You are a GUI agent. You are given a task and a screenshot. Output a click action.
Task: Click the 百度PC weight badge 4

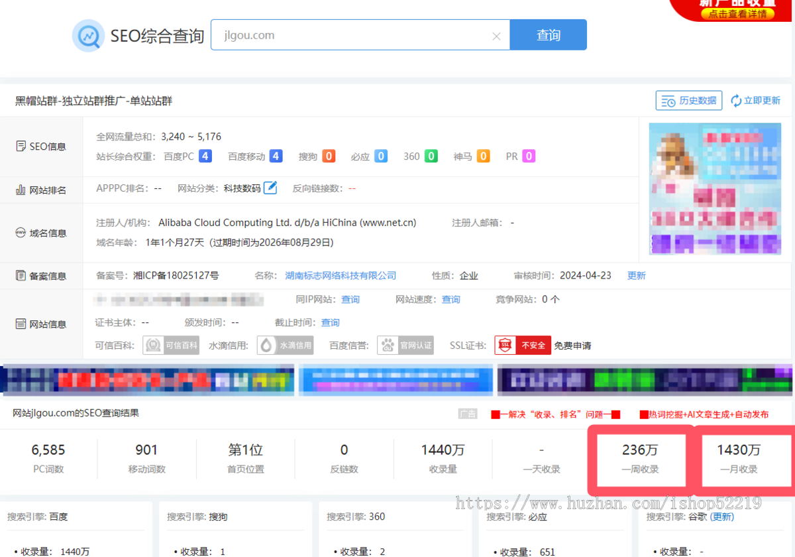click(205, 156)
